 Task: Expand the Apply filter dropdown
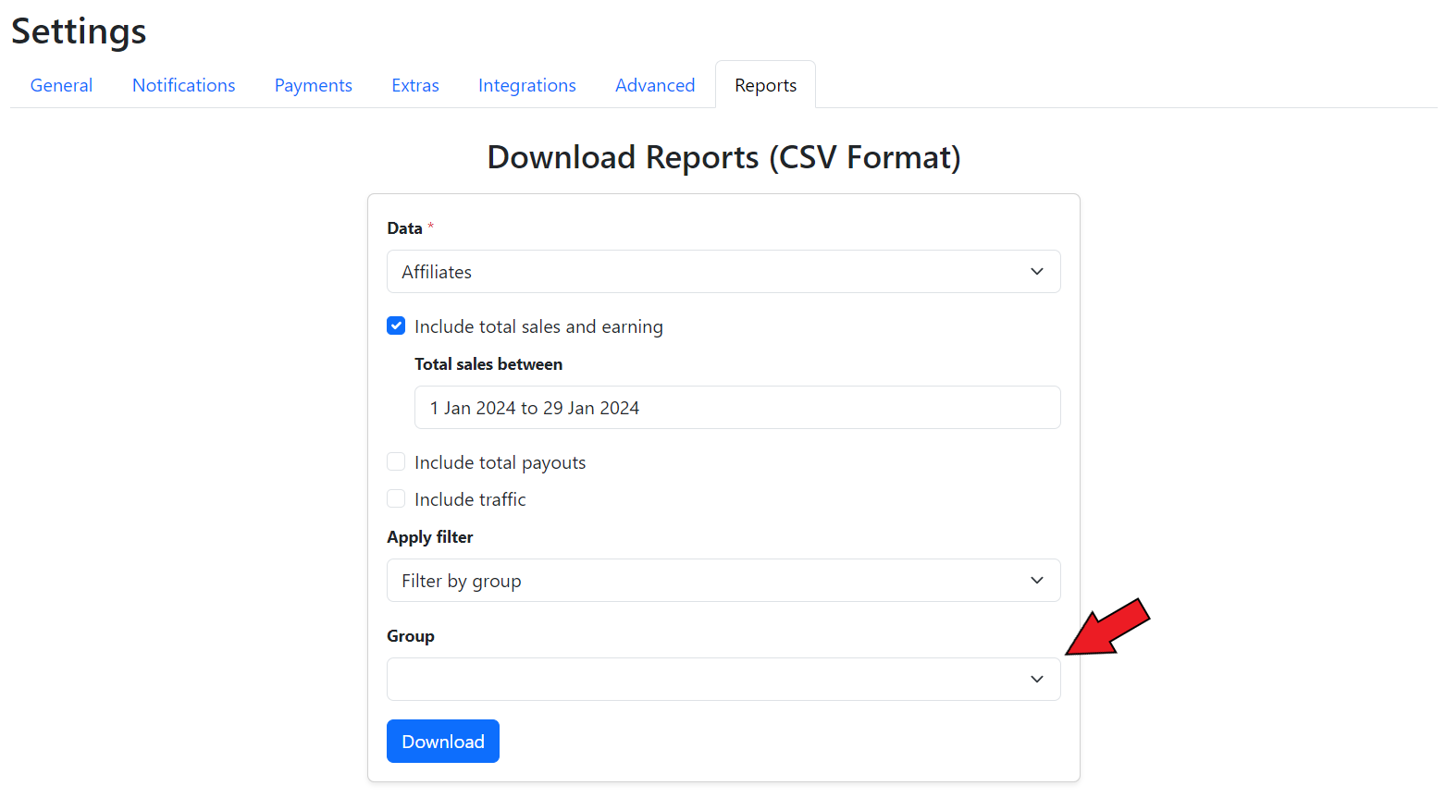point(703,581)
